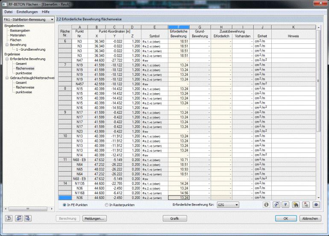Click the table vertical scrollbar thumb
This screenshot has width=329, height=236.
[x=318, y=81]
